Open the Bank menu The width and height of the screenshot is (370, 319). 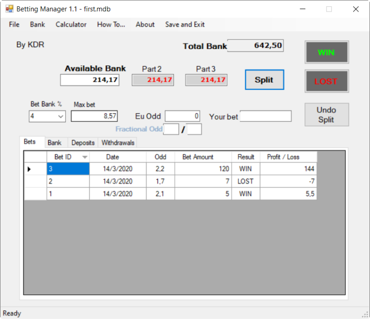pos(37,25)
